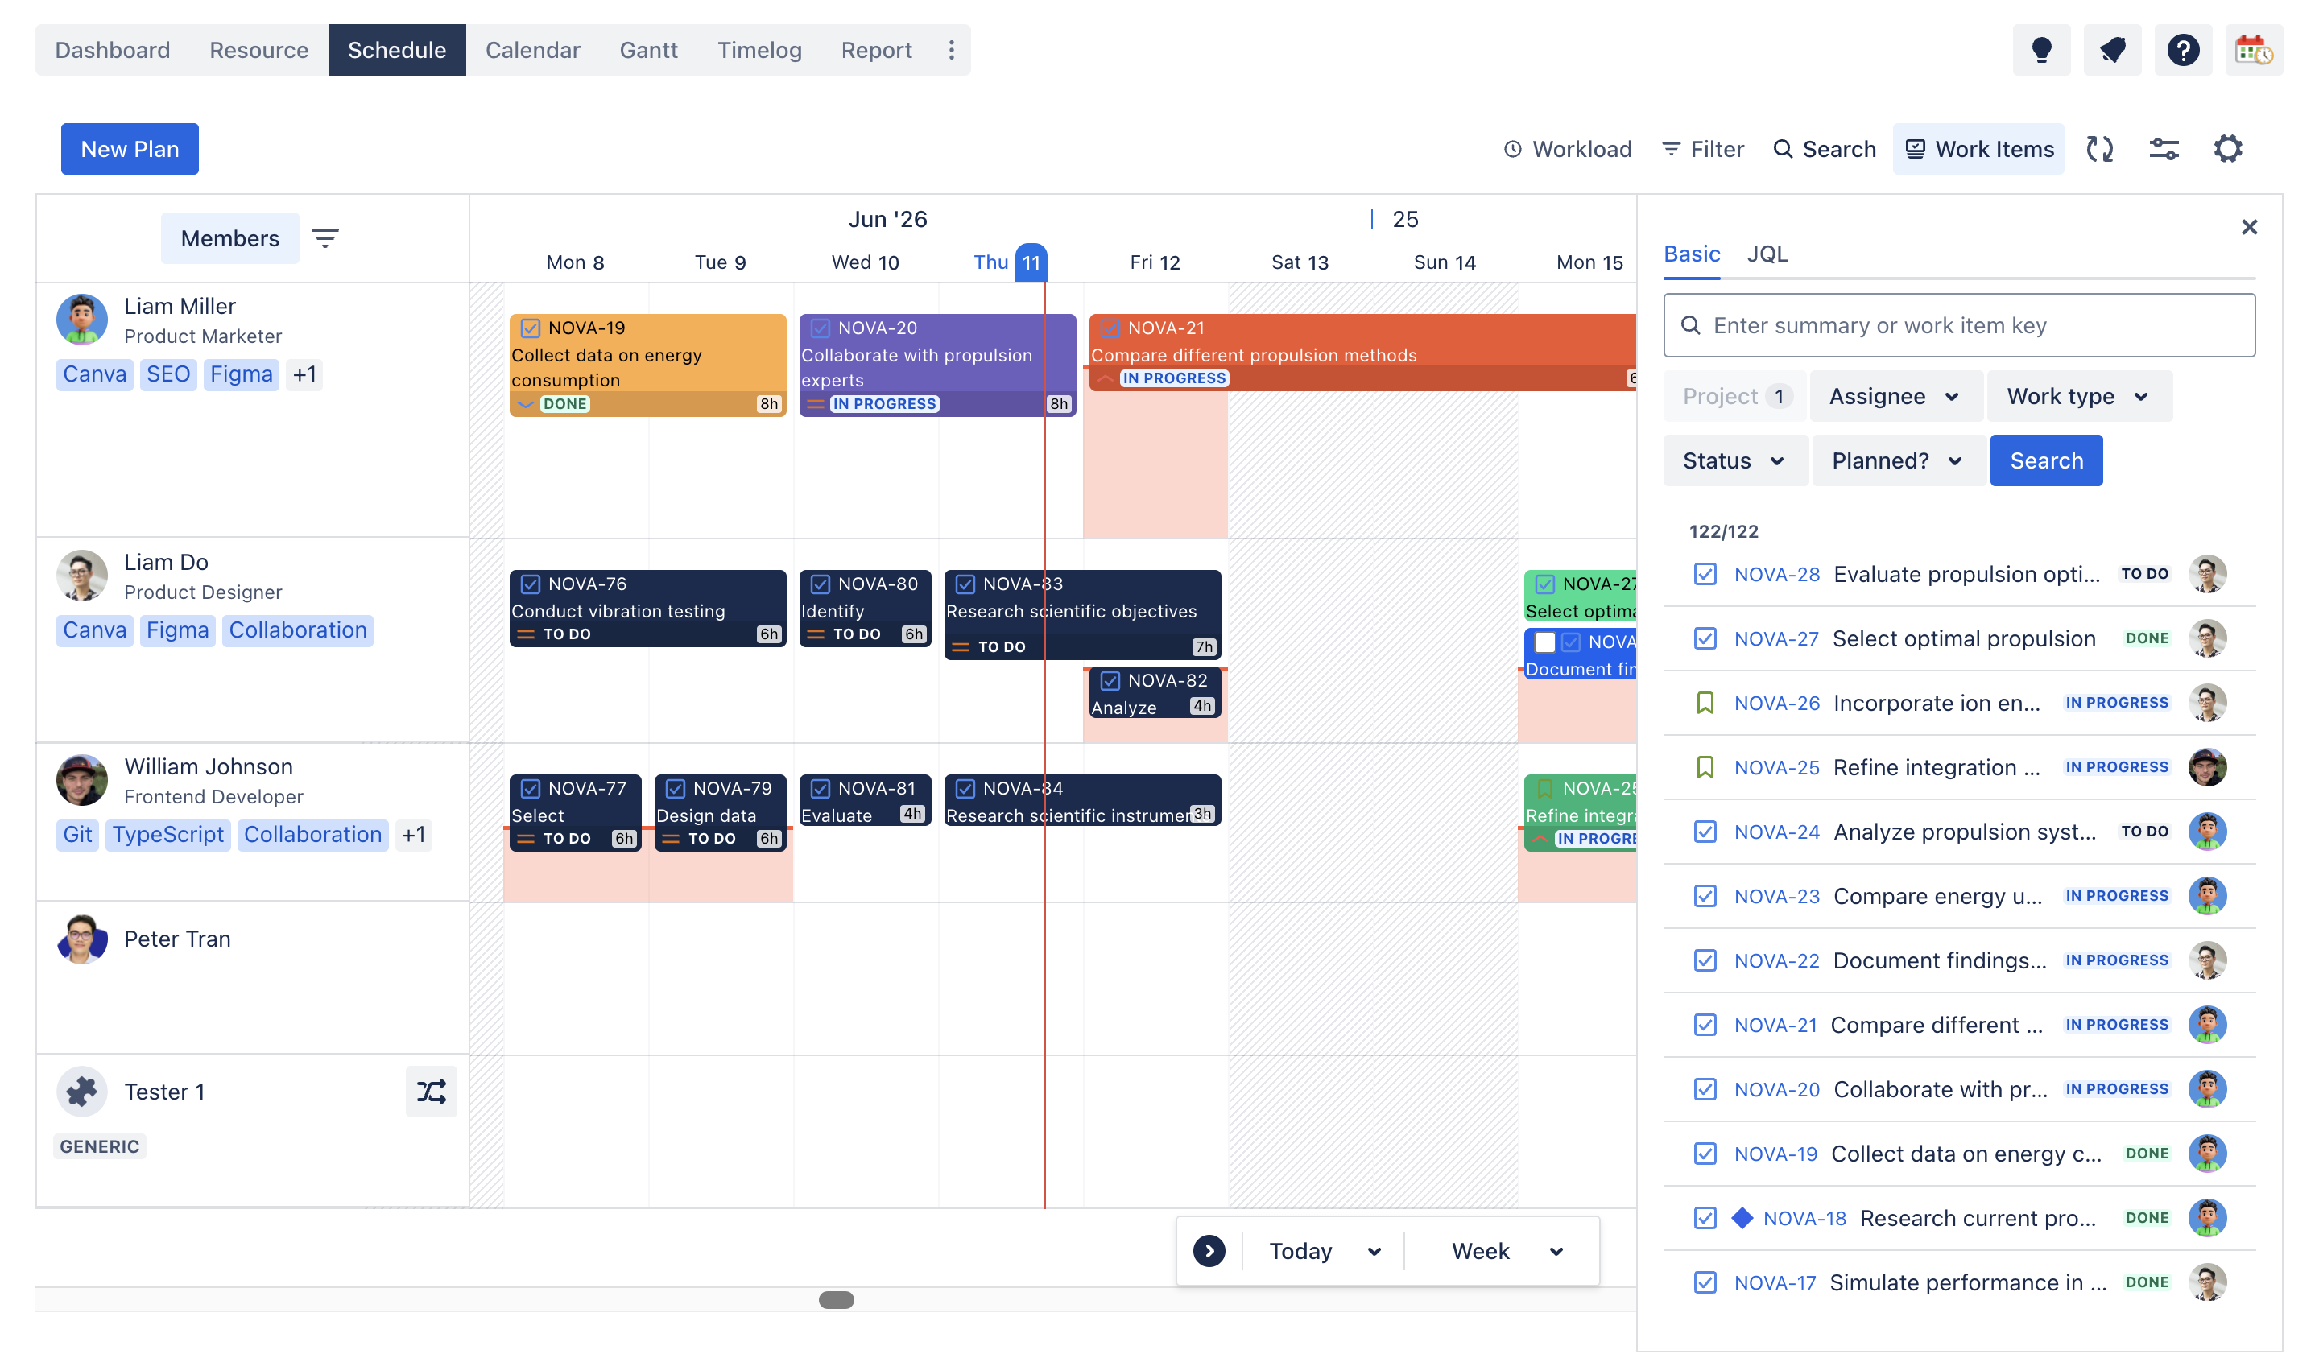This screenshot has width=2319, height=1354.
Task: Open the gear settings icon
Action: click(2227, 149)
